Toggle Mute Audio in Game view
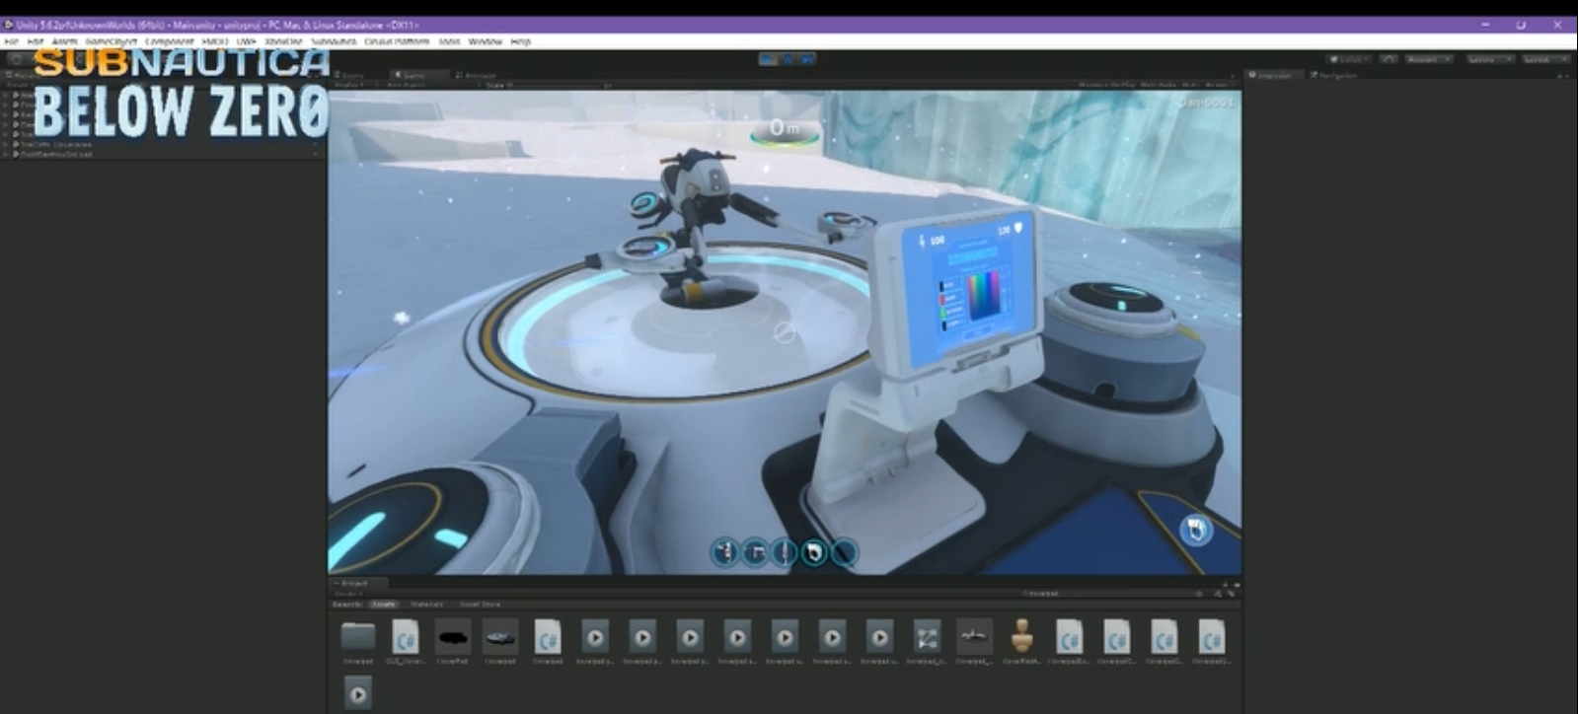Image resolution: width=1578 pixels, height=714 pixels. (1159, 85)
